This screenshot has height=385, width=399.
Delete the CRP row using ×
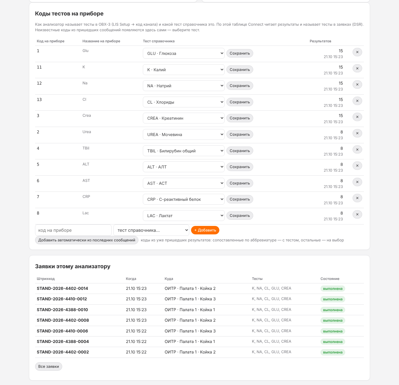point(357,198)
